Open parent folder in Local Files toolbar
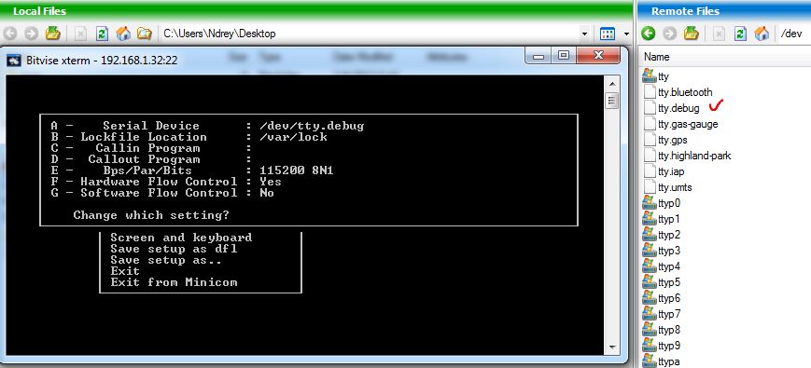Image resolution: width=811 pixels, height=368 pixels. click(53, 34)
